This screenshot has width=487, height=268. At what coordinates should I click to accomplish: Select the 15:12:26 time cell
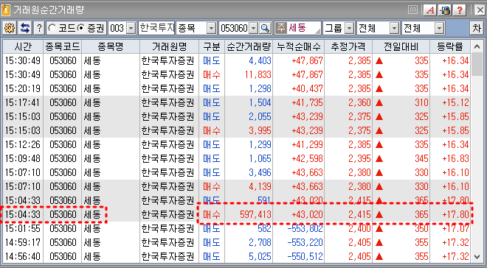pyautogui.click(x=23, y=145)
